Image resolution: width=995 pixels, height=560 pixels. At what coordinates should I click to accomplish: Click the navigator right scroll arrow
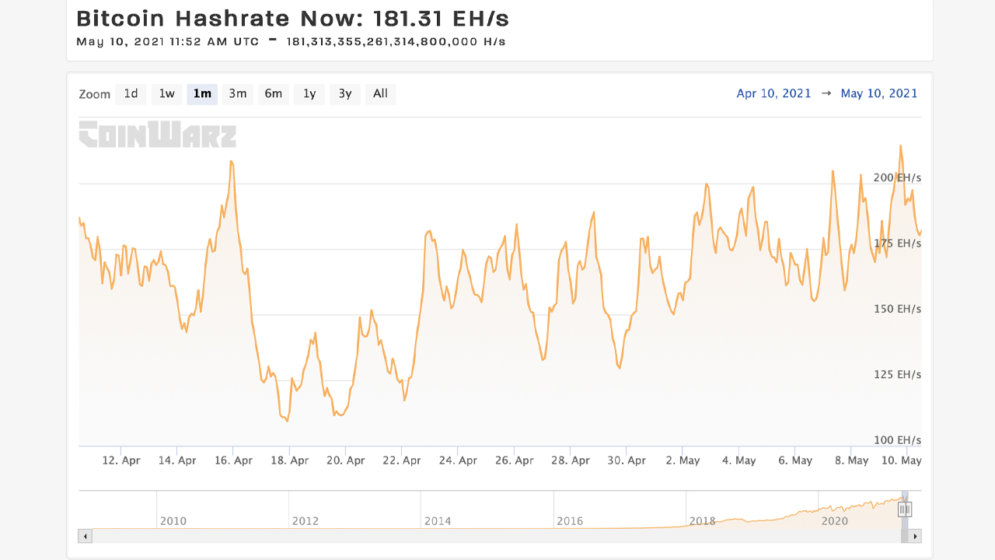coord(915,536)
